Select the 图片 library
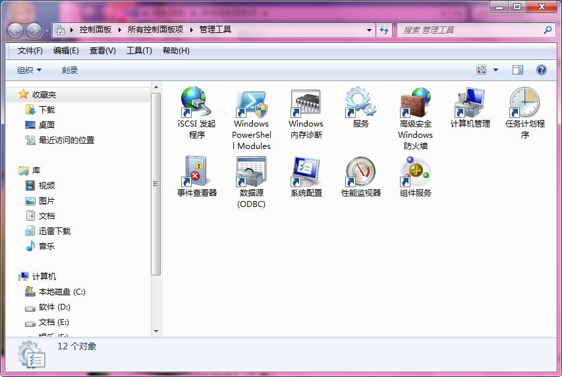The width and height of the screenshot is (562, 377). pos(40,201)
